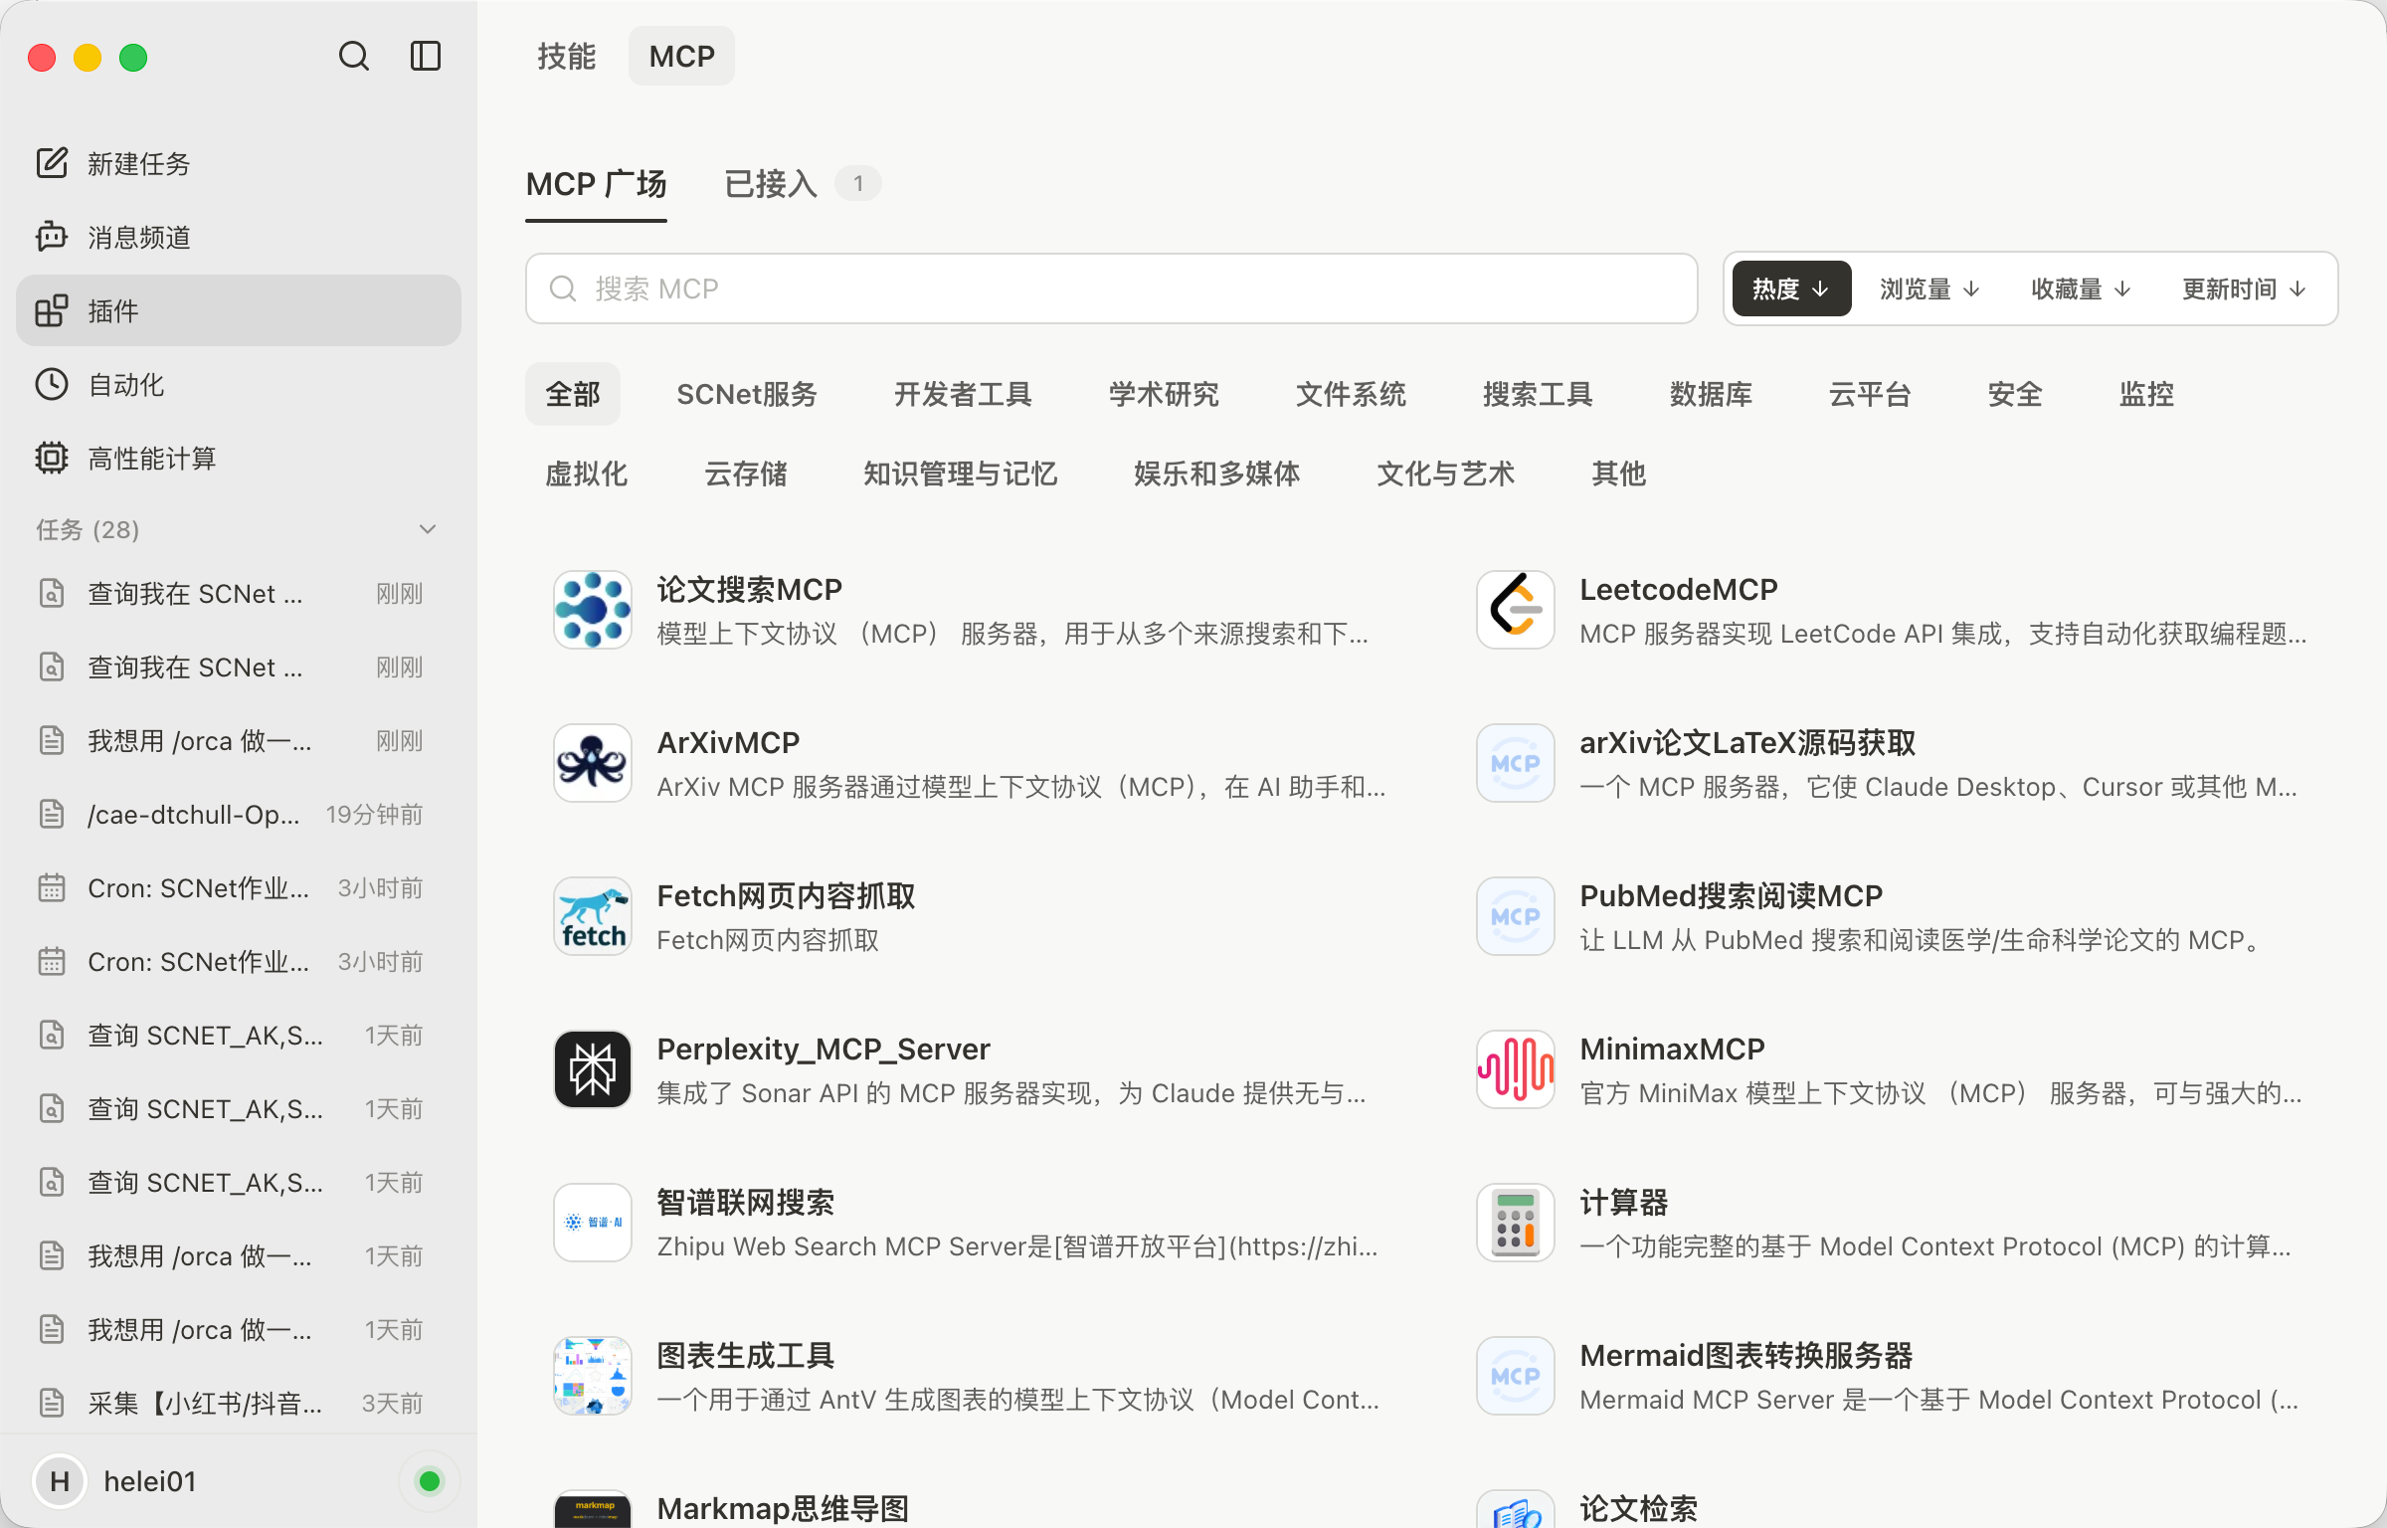Open the LeetcodeMCP title
Screen dimensions: 2387x1528
(x=1679, y=589)
